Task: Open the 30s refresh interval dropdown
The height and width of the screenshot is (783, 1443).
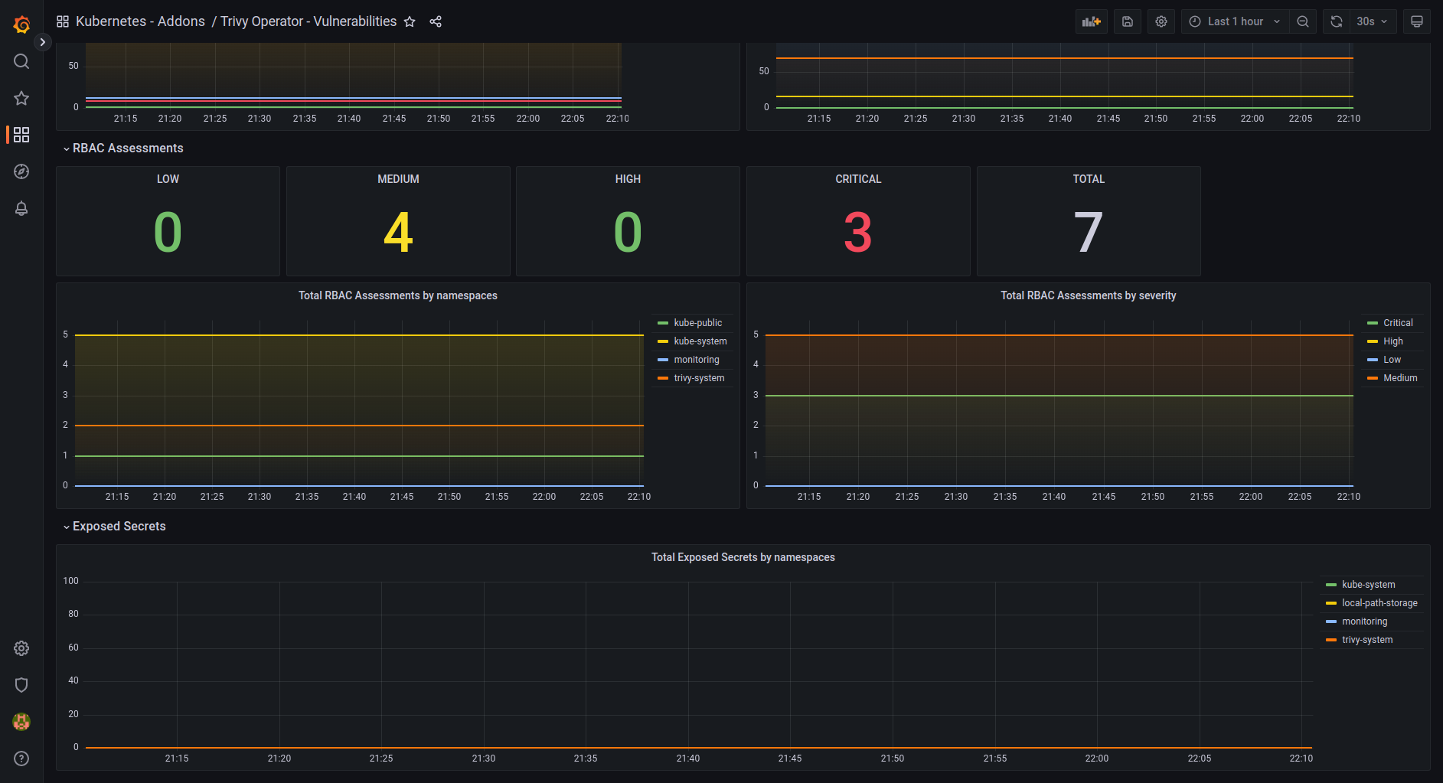Action: tap(1371, 21)
